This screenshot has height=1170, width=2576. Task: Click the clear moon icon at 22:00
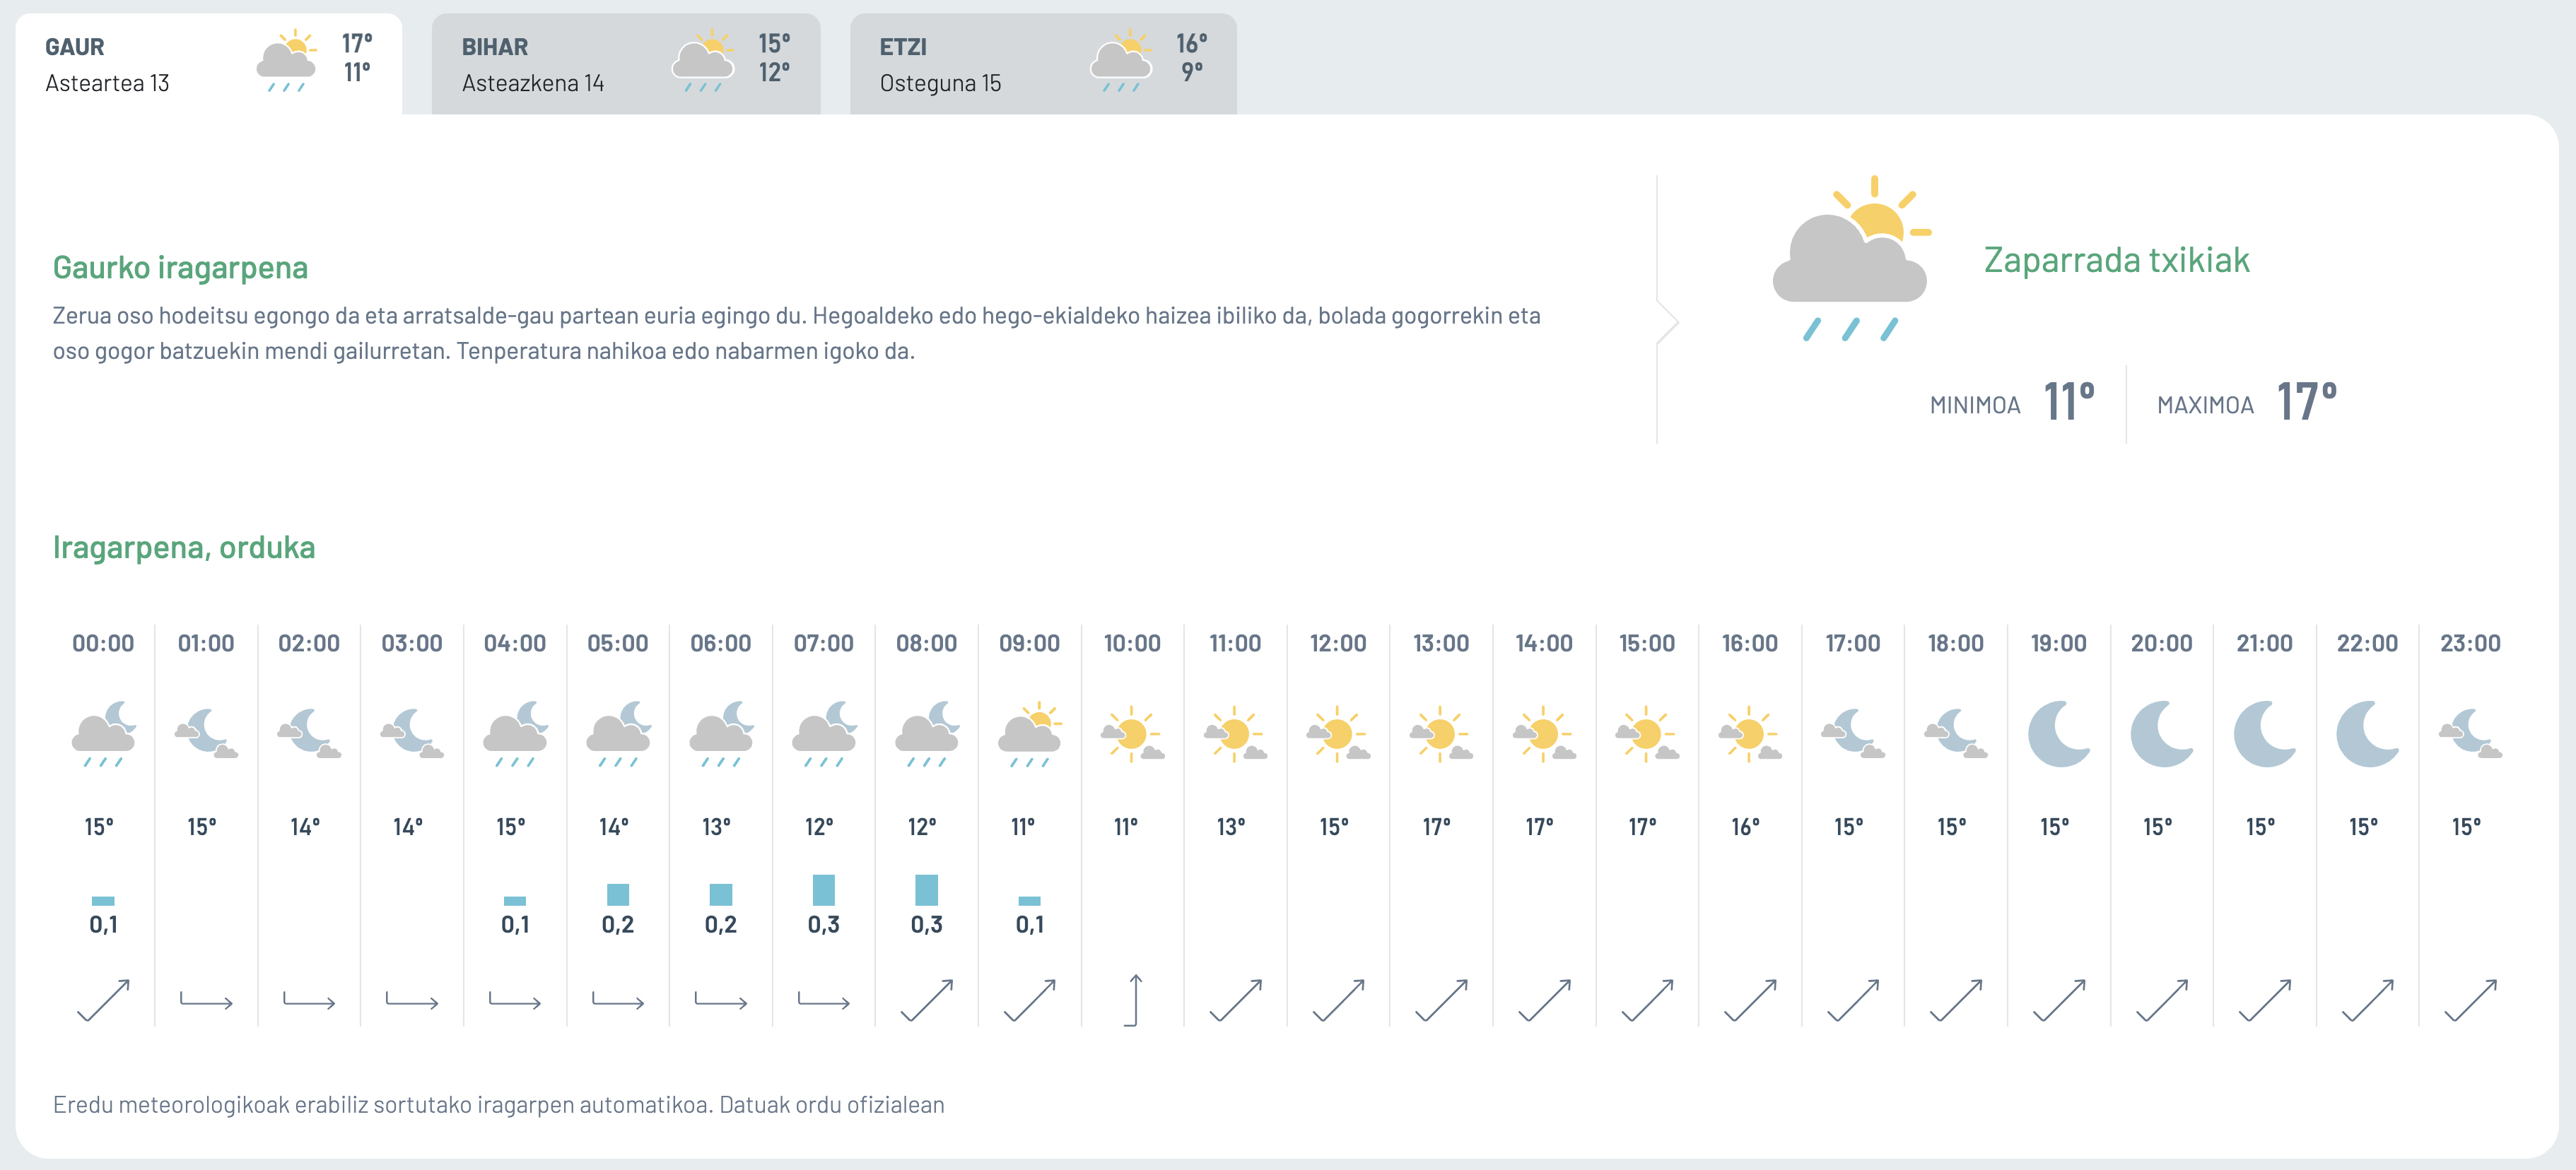[x=2367, y=734]
